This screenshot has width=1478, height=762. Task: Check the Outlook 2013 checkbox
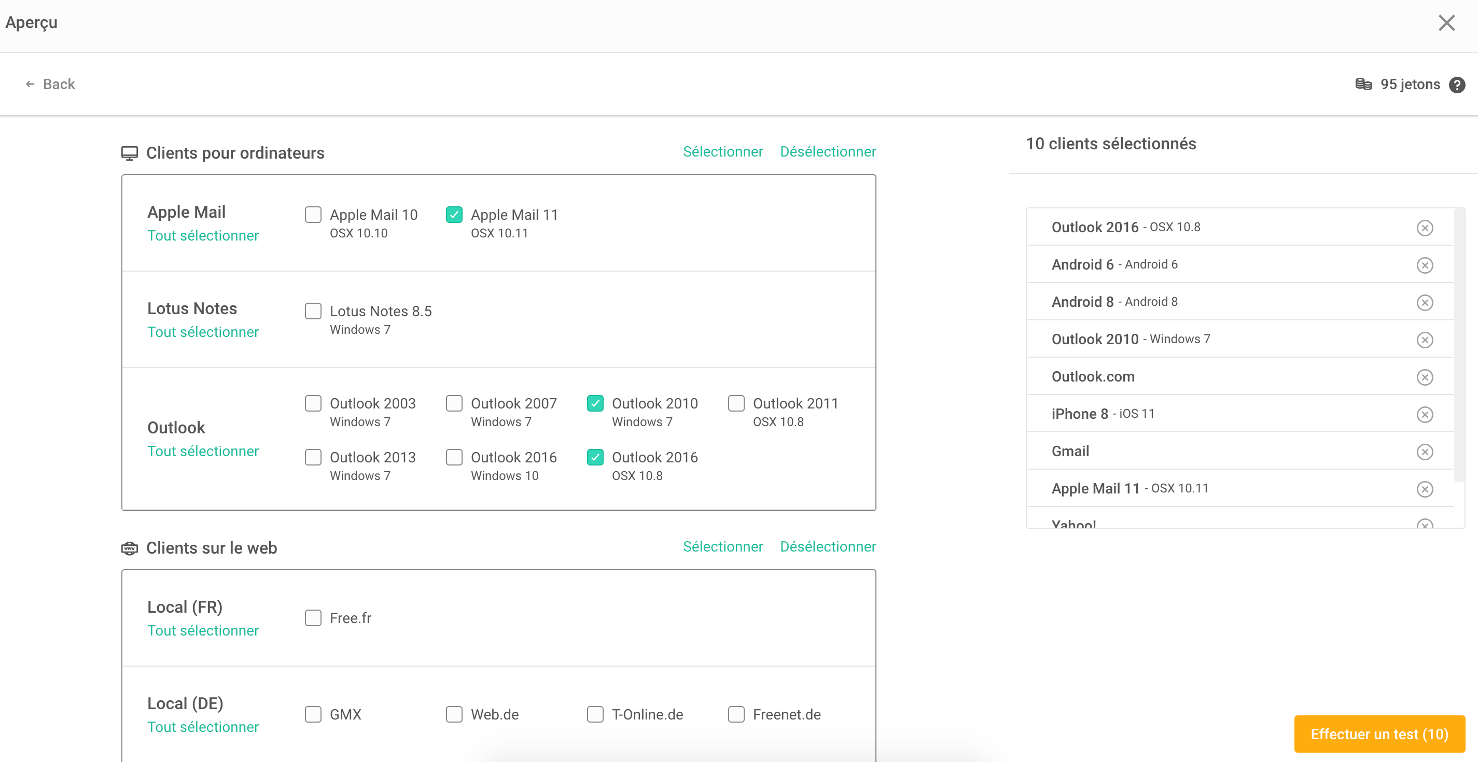[x=313, y=457]
